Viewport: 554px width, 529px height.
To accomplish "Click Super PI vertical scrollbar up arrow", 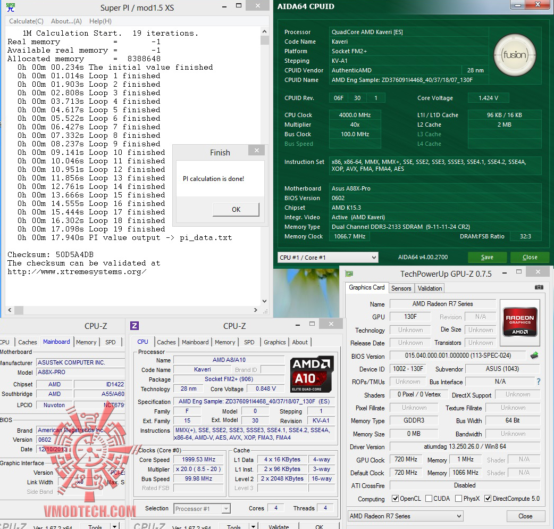I will 264,31.
